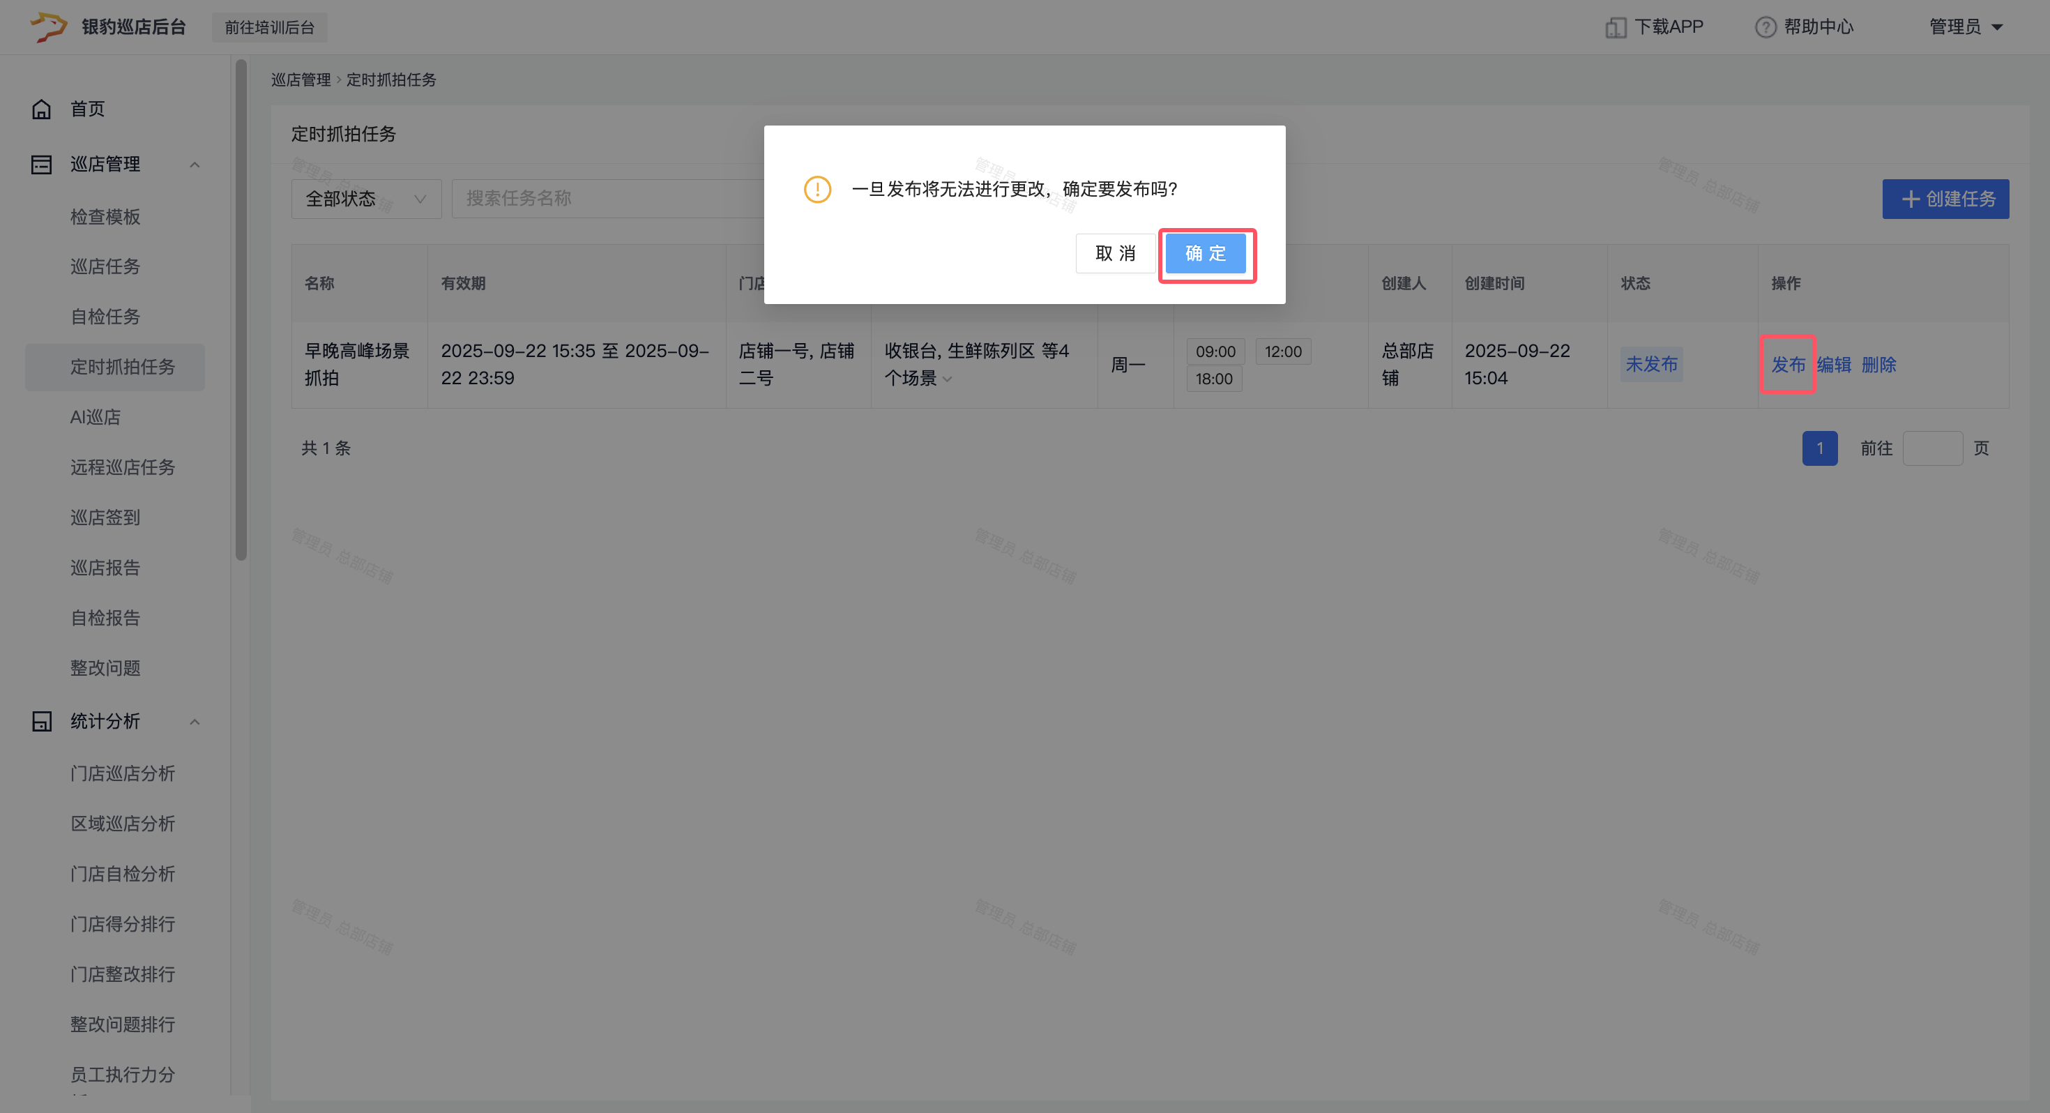2050x1113 pixels.
Task: Click the 巡店管理 sidebar icon
Action: [x=41, y=165]
